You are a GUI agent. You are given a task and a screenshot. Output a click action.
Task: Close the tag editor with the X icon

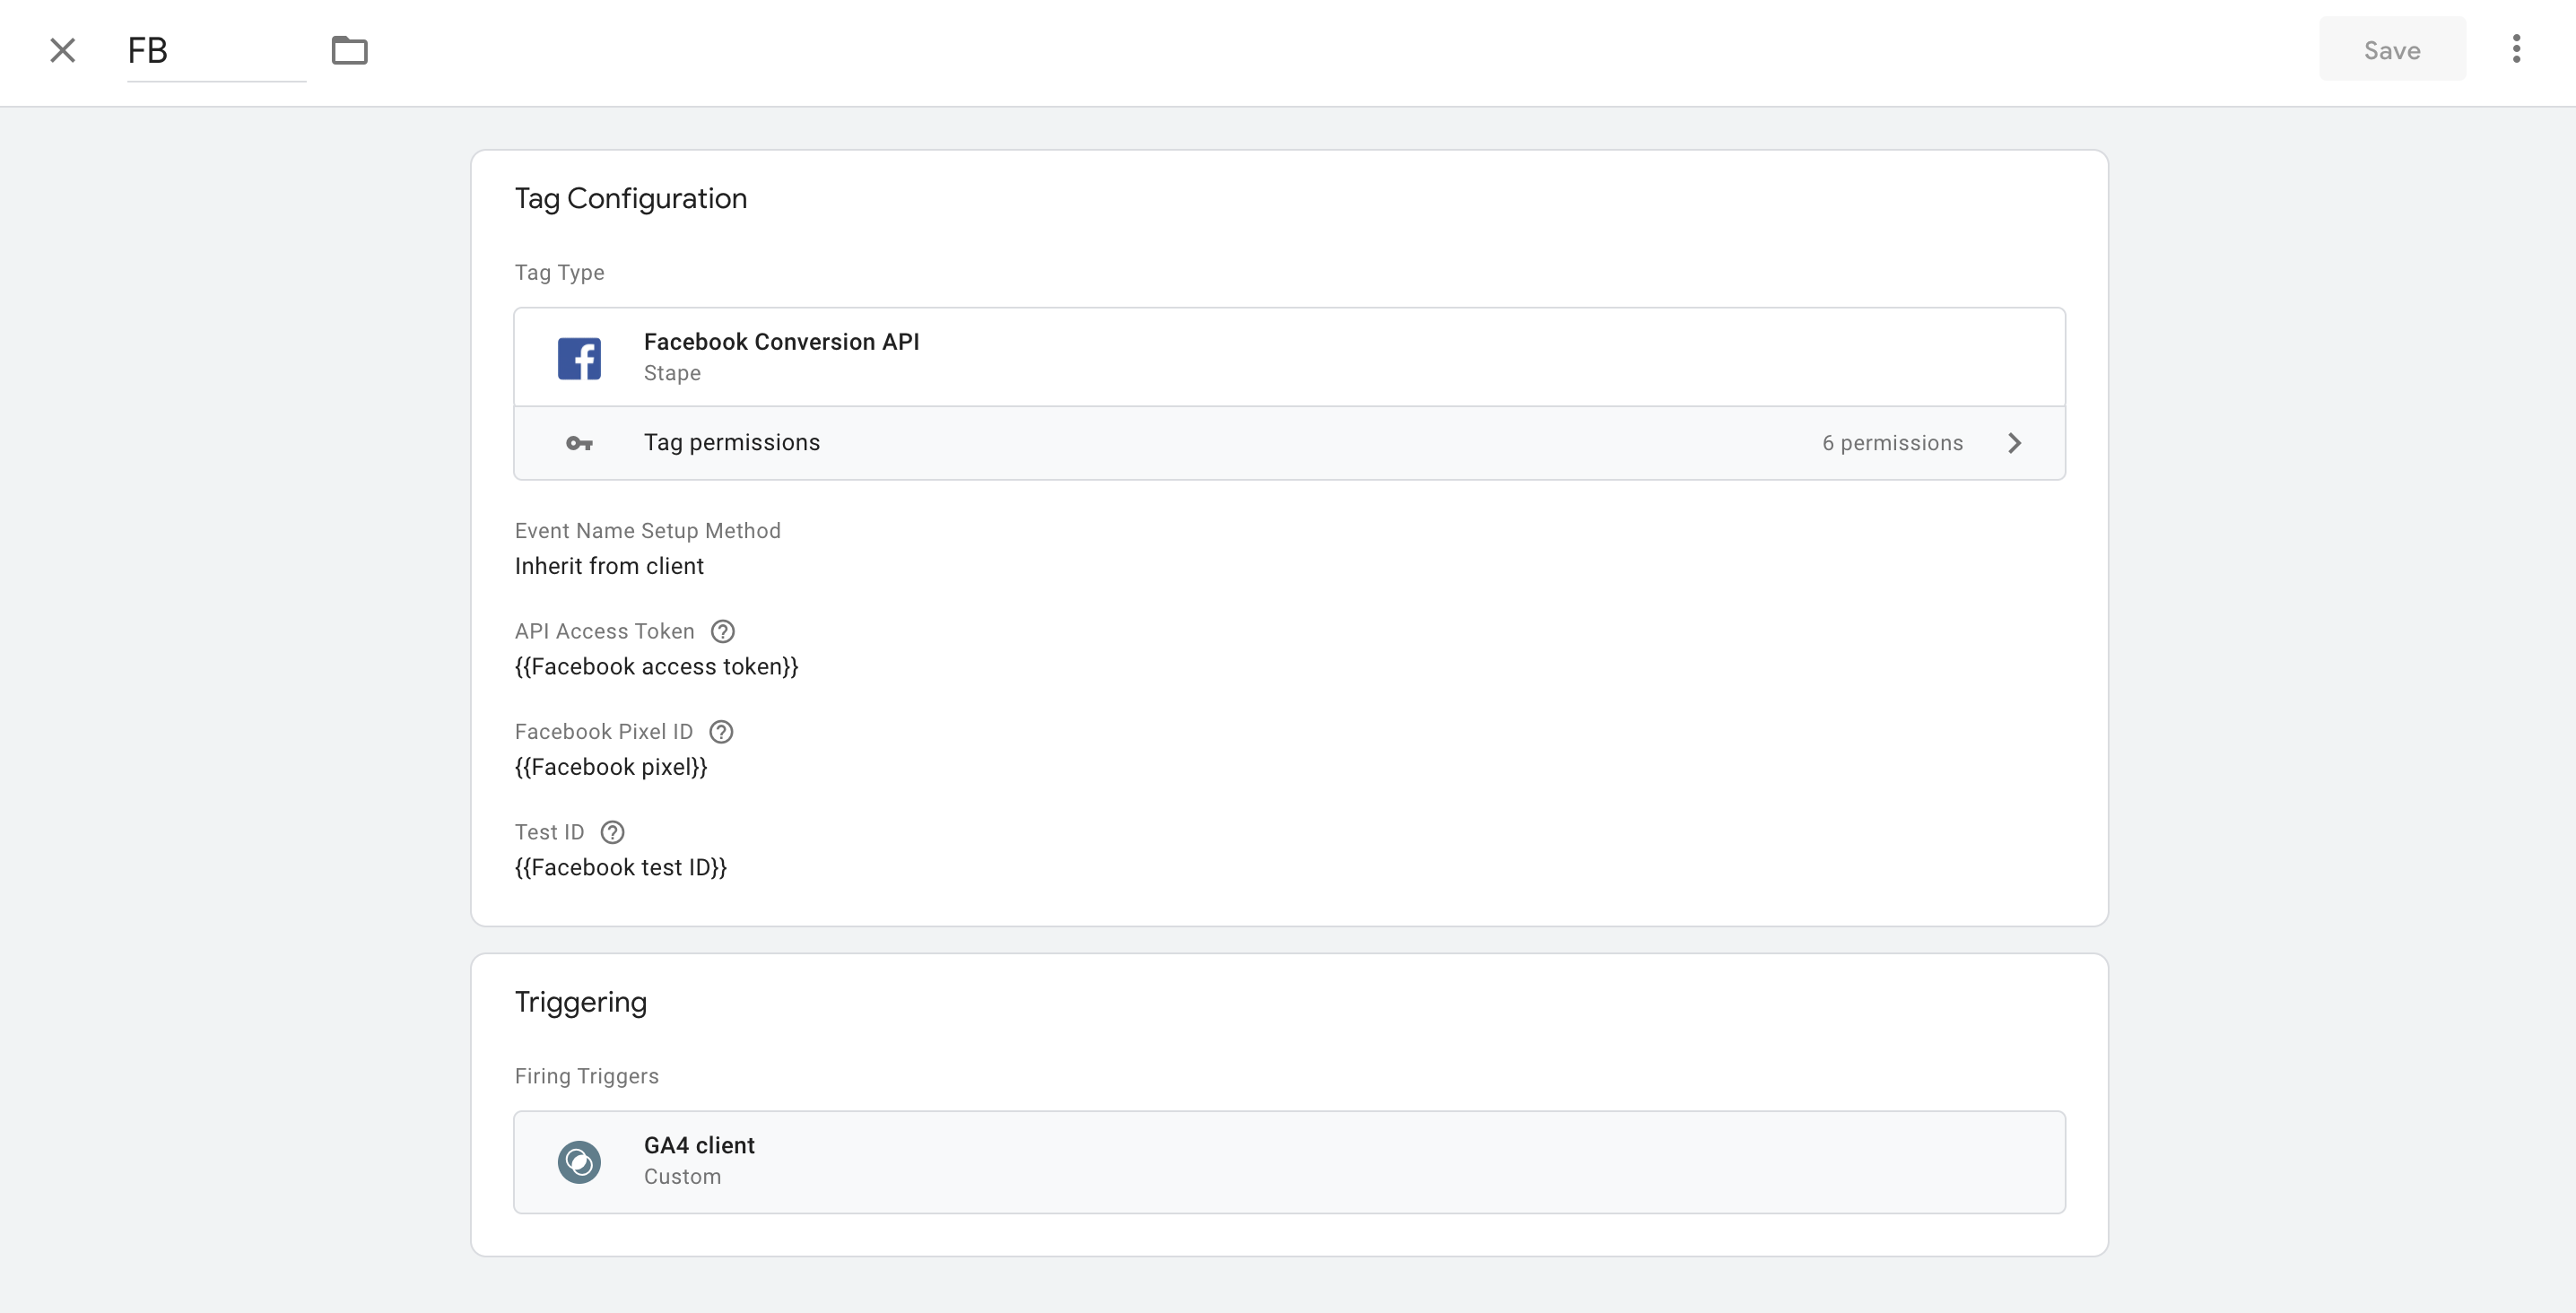(x=63, y=50)
